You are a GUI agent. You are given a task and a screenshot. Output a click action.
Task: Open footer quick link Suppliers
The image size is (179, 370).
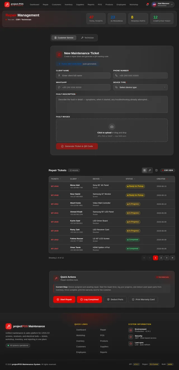(104, 346)
